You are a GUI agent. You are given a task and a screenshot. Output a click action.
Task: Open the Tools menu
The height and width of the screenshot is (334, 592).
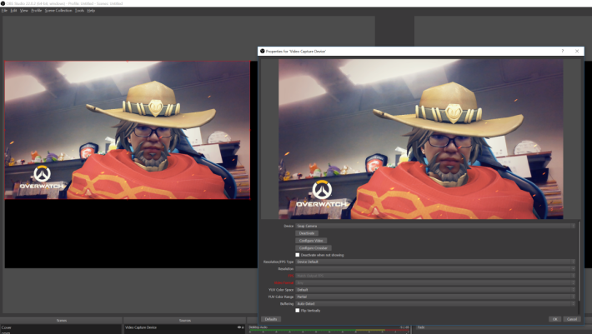(79, 11)
